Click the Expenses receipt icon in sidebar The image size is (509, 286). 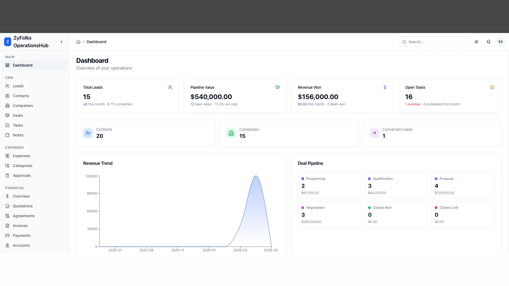click(7, 156)
